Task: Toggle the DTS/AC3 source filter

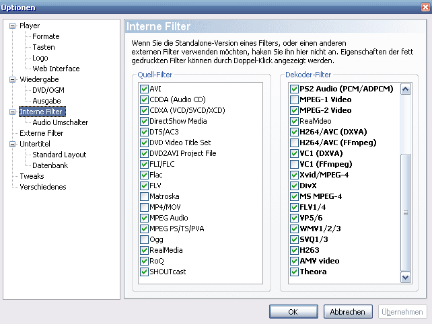Action: 144,132
